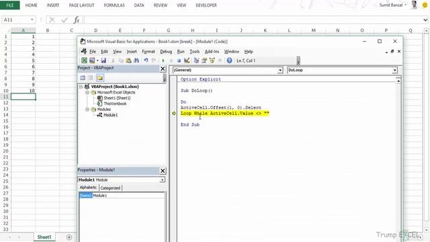Click the Insert UserForm toolbar icon

pos(92,61)
